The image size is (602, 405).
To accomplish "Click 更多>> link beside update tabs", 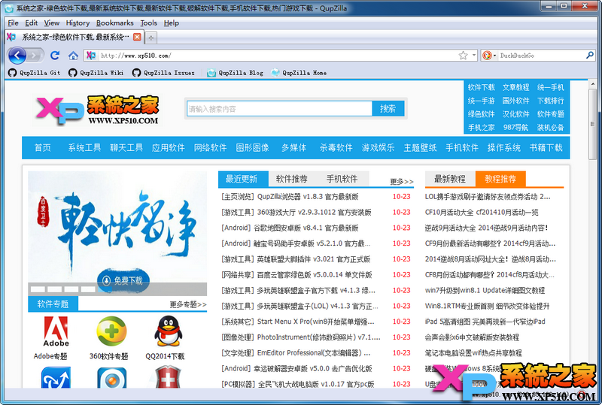I will (402, 181).
